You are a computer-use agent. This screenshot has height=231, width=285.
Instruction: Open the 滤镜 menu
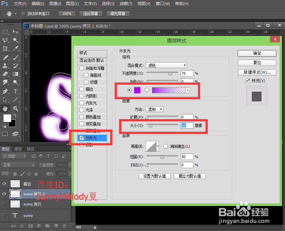pos(125,4)
